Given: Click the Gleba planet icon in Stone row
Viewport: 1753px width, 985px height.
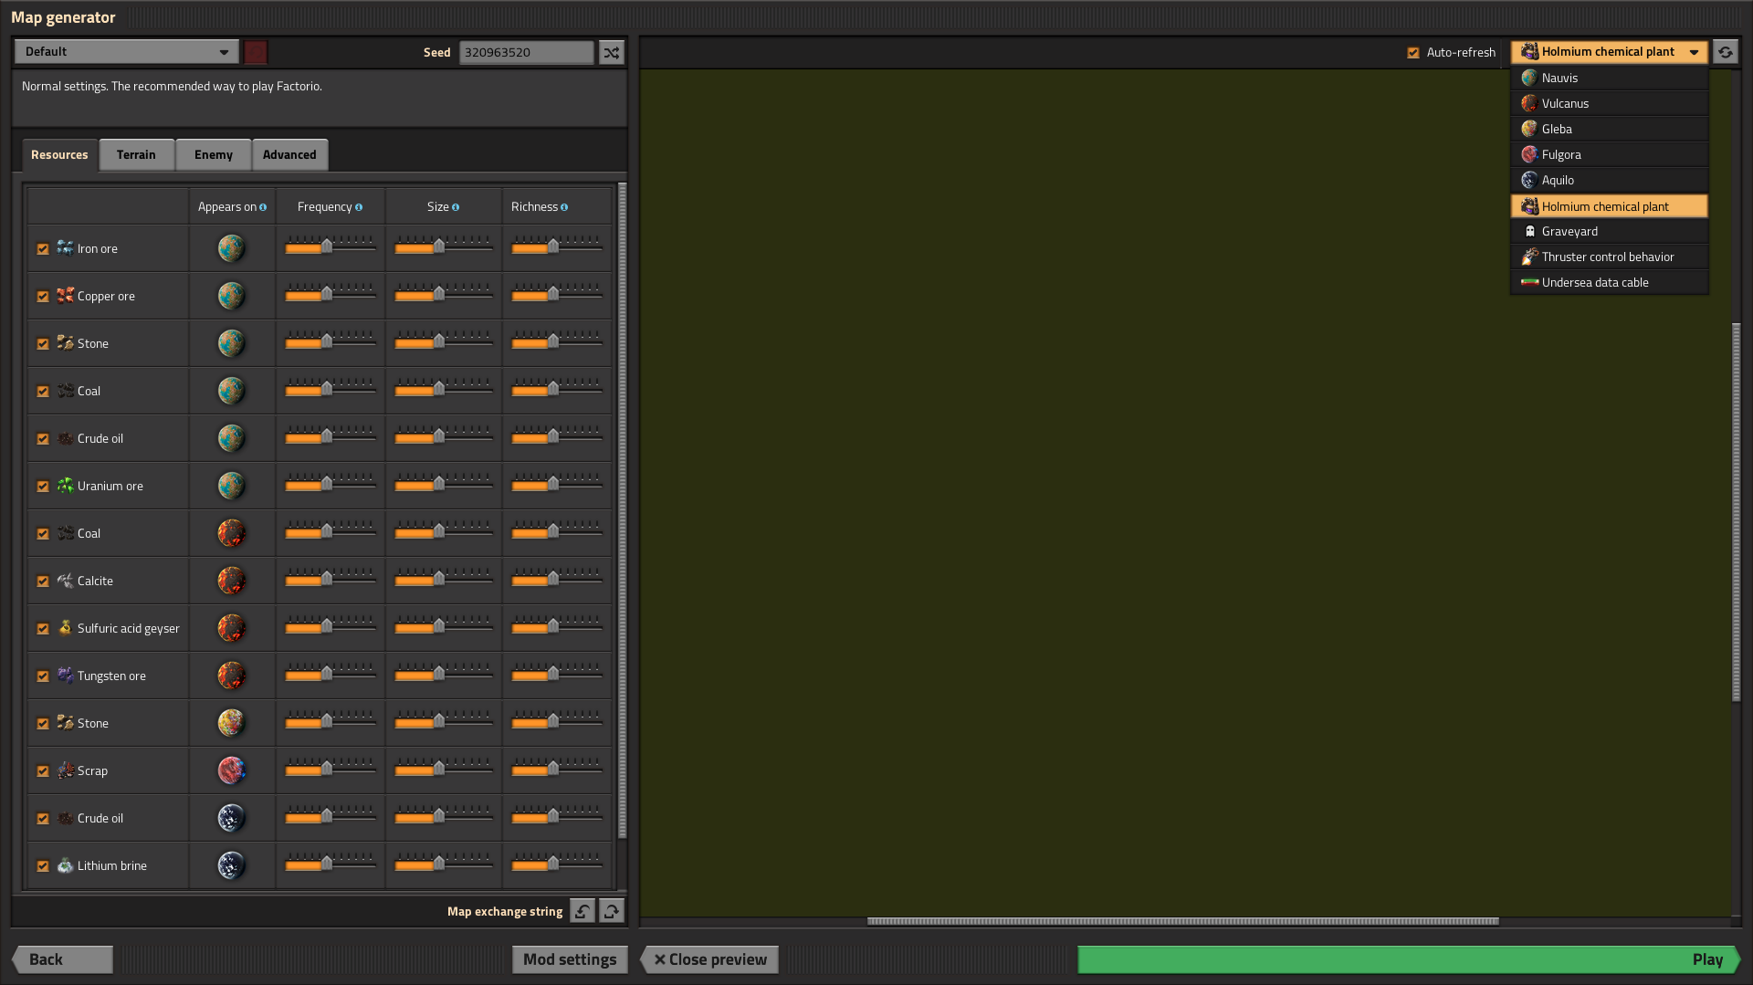Looking at the screenshot, I should pos(231,723).
